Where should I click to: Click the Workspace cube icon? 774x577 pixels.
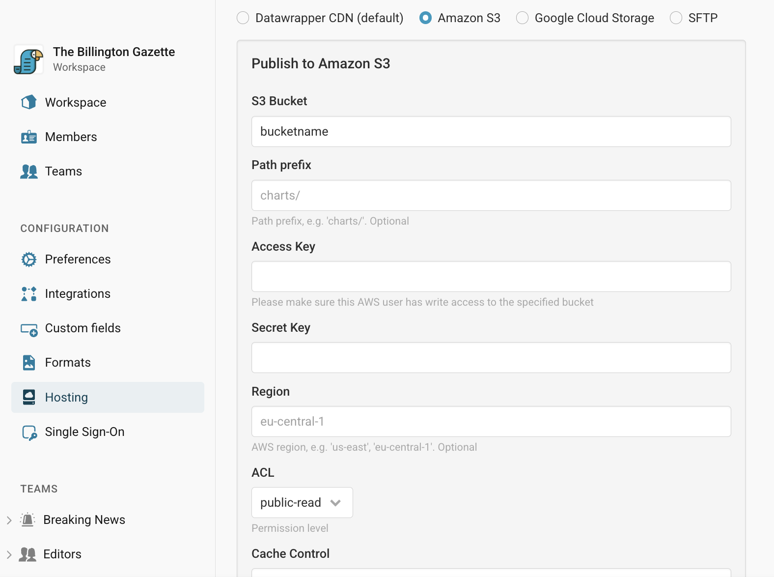tap(29, 102)
